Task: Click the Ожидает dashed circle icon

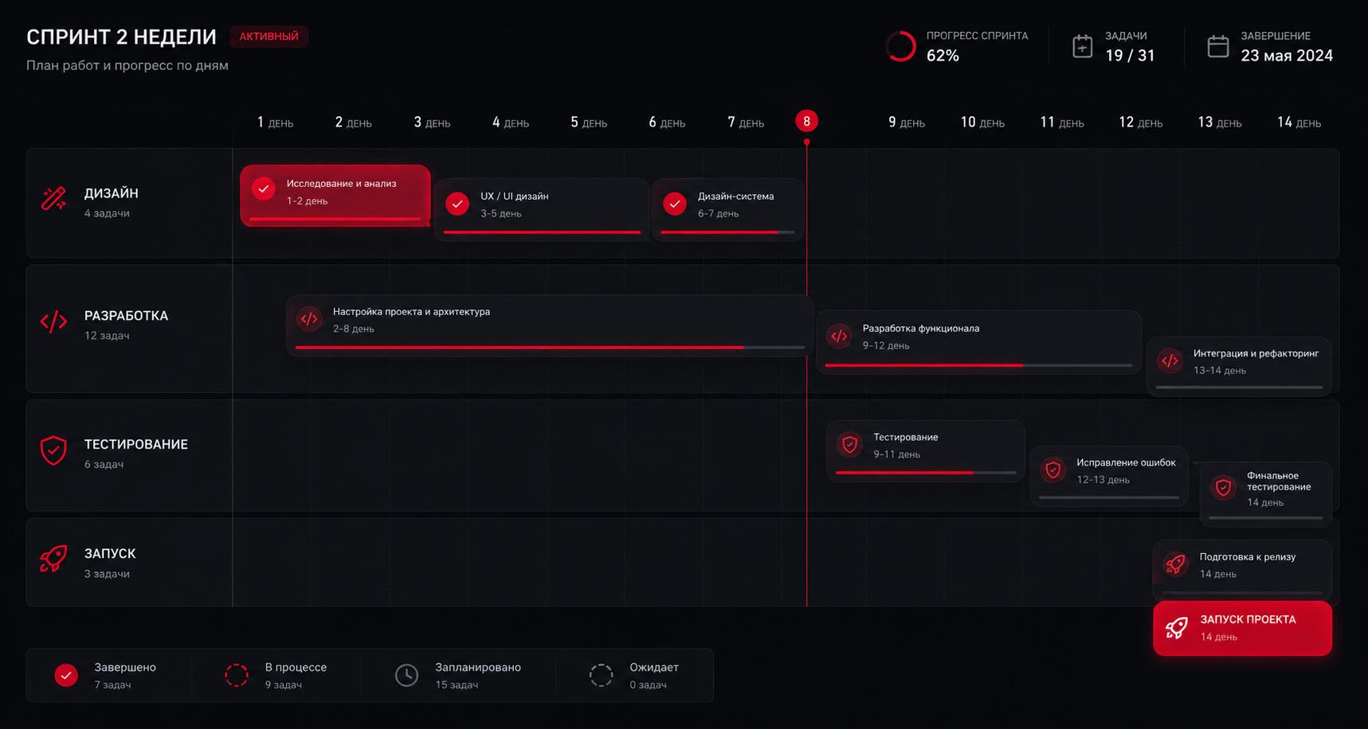Action: click(601, 675)
